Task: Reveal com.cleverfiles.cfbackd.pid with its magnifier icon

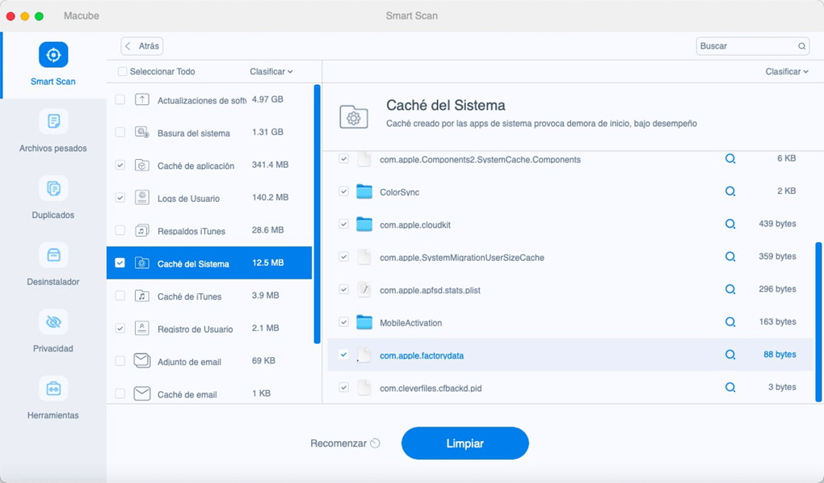Action: [730, 388]
